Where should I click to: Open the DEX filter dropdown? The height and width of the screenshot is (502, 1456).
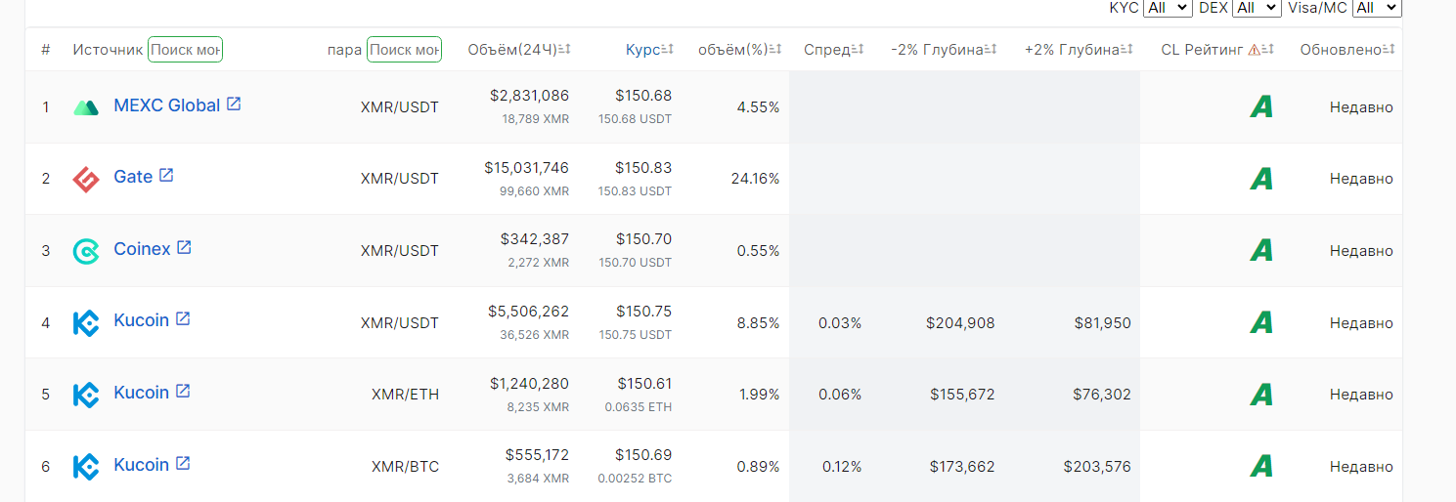(x=1257, y=8)
